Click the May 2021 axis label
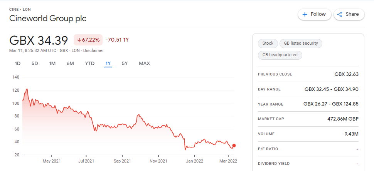Screen dimensions: 374x171 tap(52, 161)
